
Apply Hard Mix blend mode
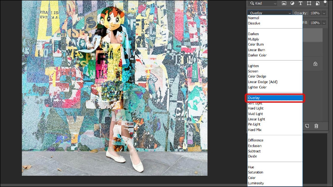(255, 130)
